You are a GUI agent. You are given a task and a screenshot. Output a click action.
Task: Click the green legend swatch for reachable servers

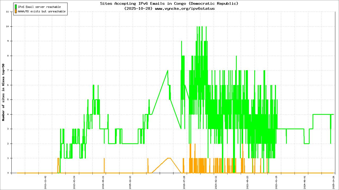16,7
